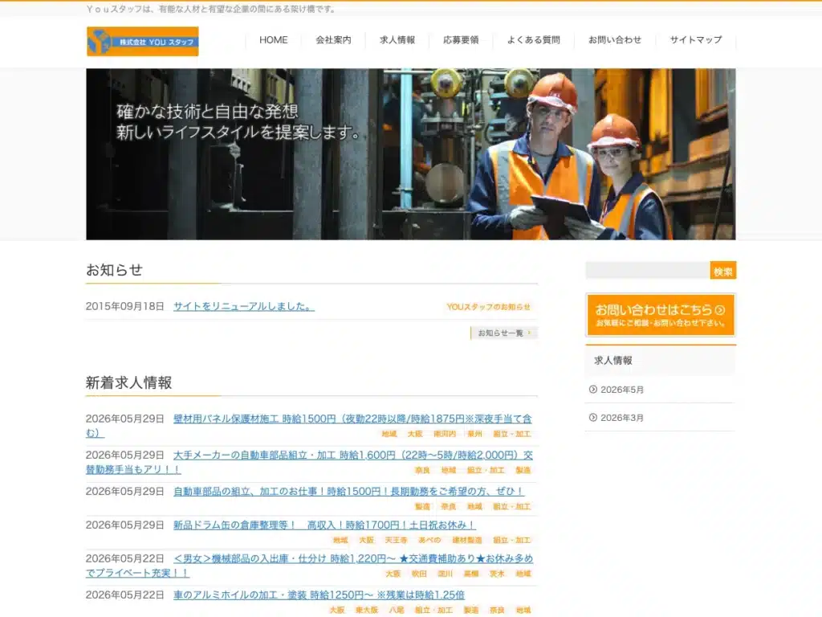Click the 南河内 tag under 壁材用パネル listing

click(x=445, y=434)
